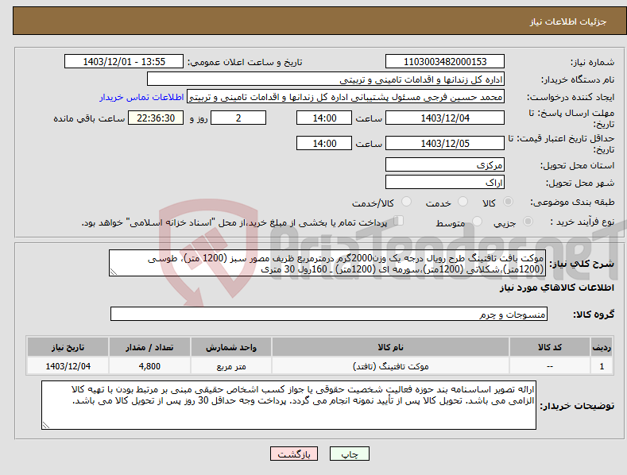Screen dimensions: 627x475
Task: Select the متوسط purchase type radio
Action: click(477, 222)
